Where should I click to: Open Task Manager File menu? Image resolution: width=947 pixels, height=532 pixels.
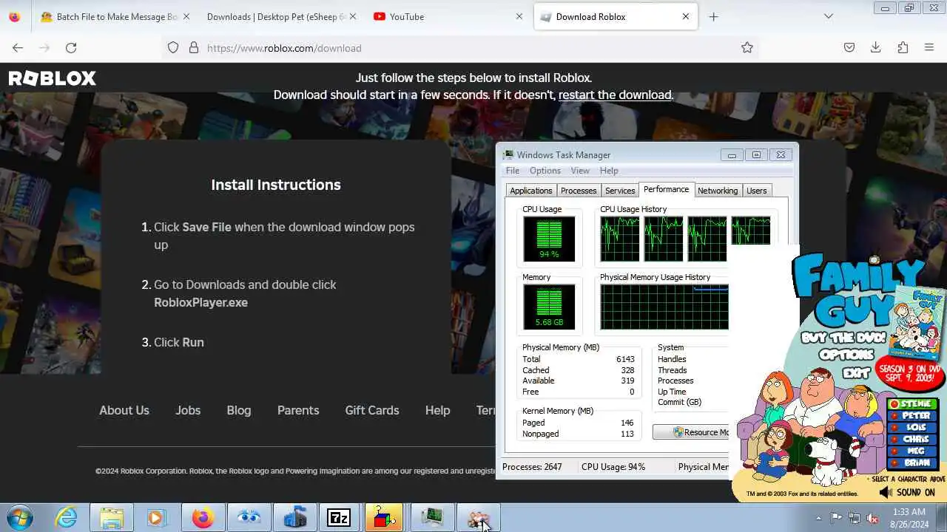coord(513,171)
